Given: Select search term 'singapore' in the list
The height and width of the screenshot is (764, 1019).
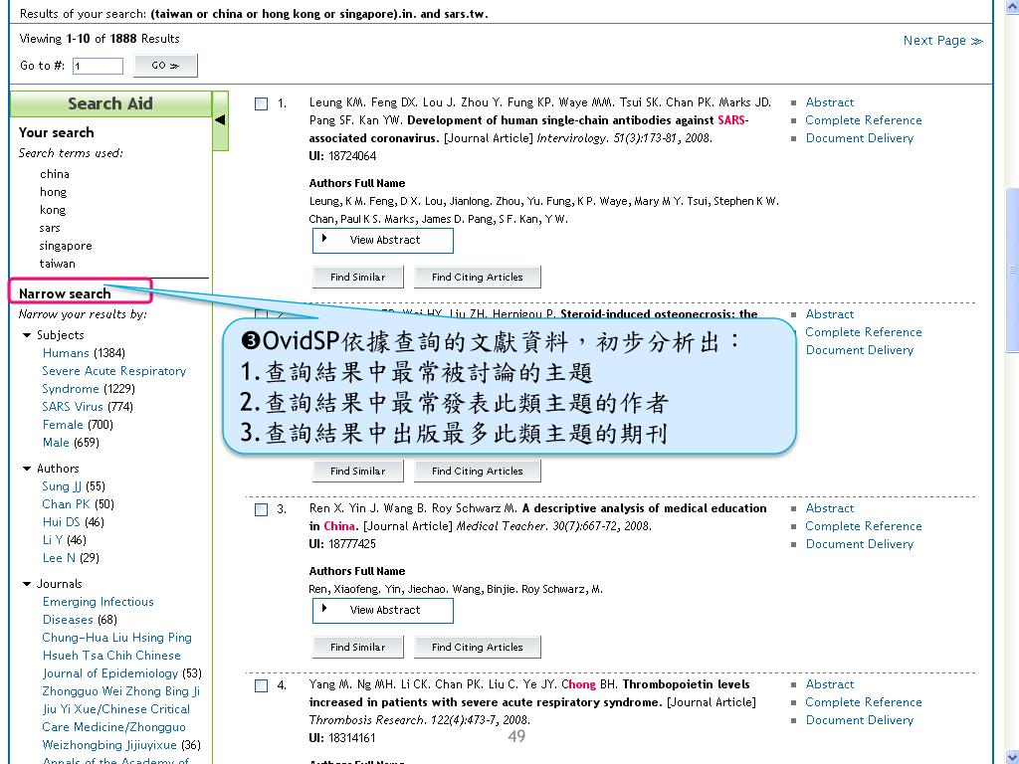Looking at the screenshot, I should tap(66, 246).
